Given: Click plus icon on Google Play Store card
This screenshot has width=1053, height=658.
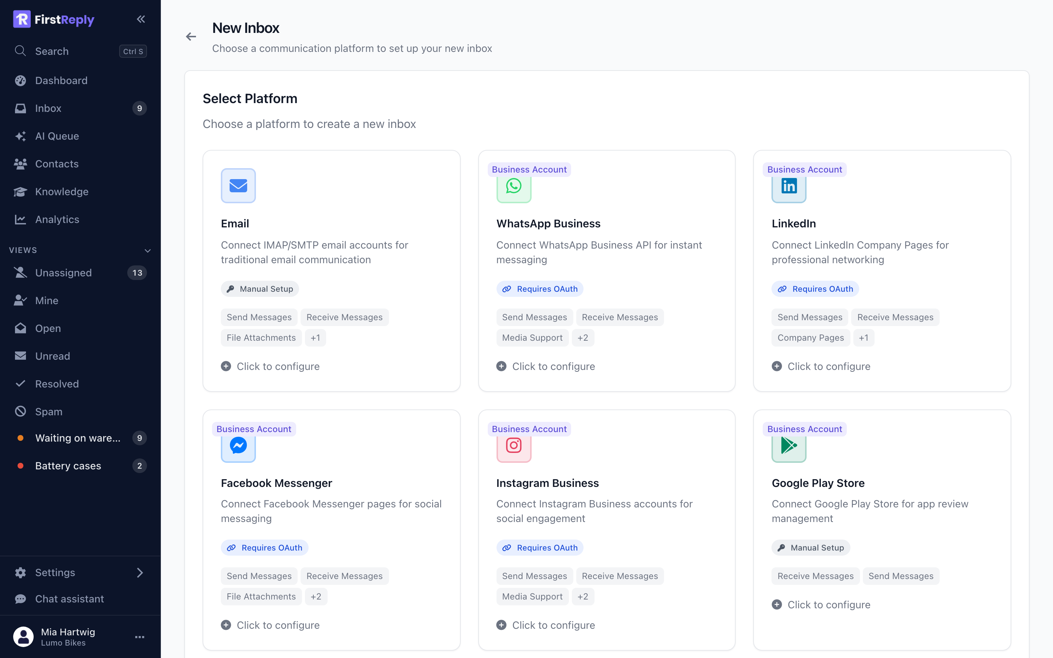Looking at the screenshot, I should tap(777, 605).
